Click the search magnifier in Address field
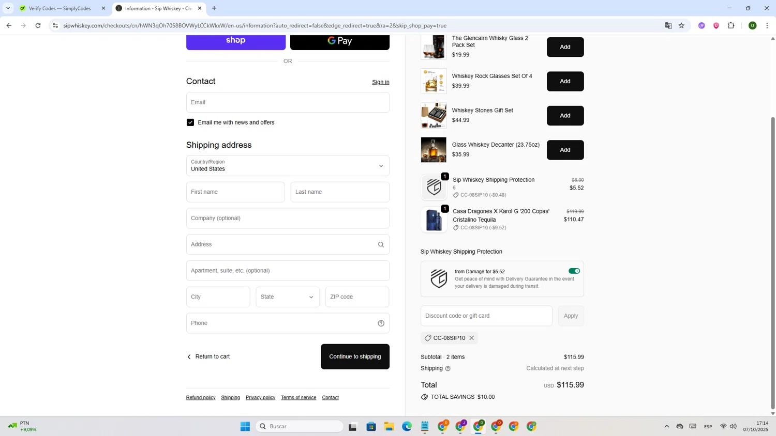Screen dimensions: 776x436 tap(381, 245)
